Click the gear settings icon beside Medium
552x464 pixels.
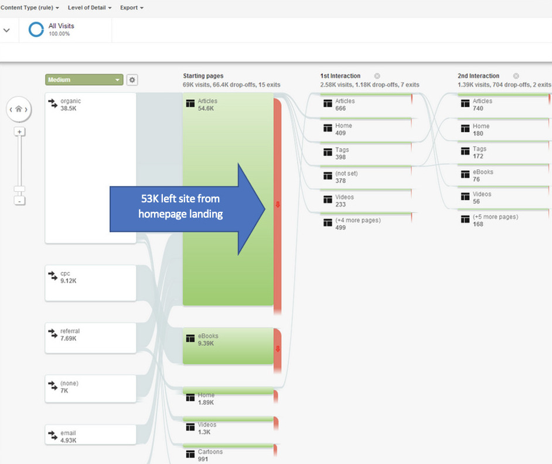pyautogui.click(x=132, y=80)
